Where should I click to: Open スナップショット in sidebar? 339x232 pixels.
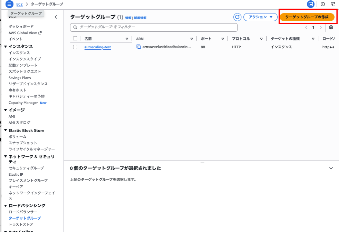(23, 143)
